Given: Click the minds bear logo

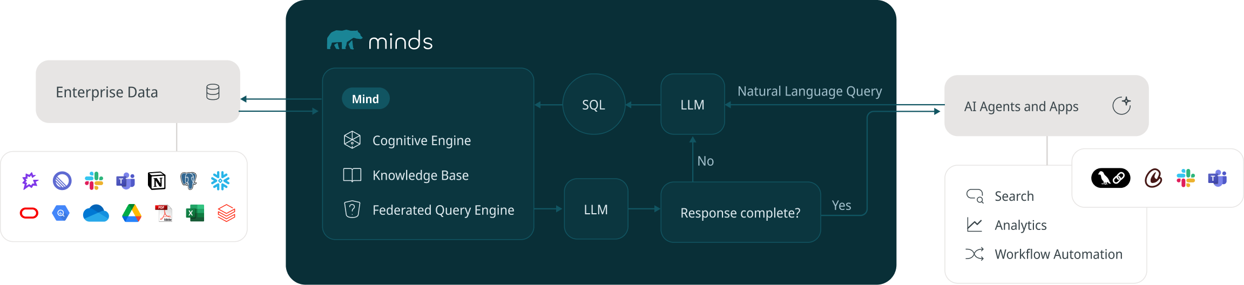Looking at the screenshot, I should [344, 40].
